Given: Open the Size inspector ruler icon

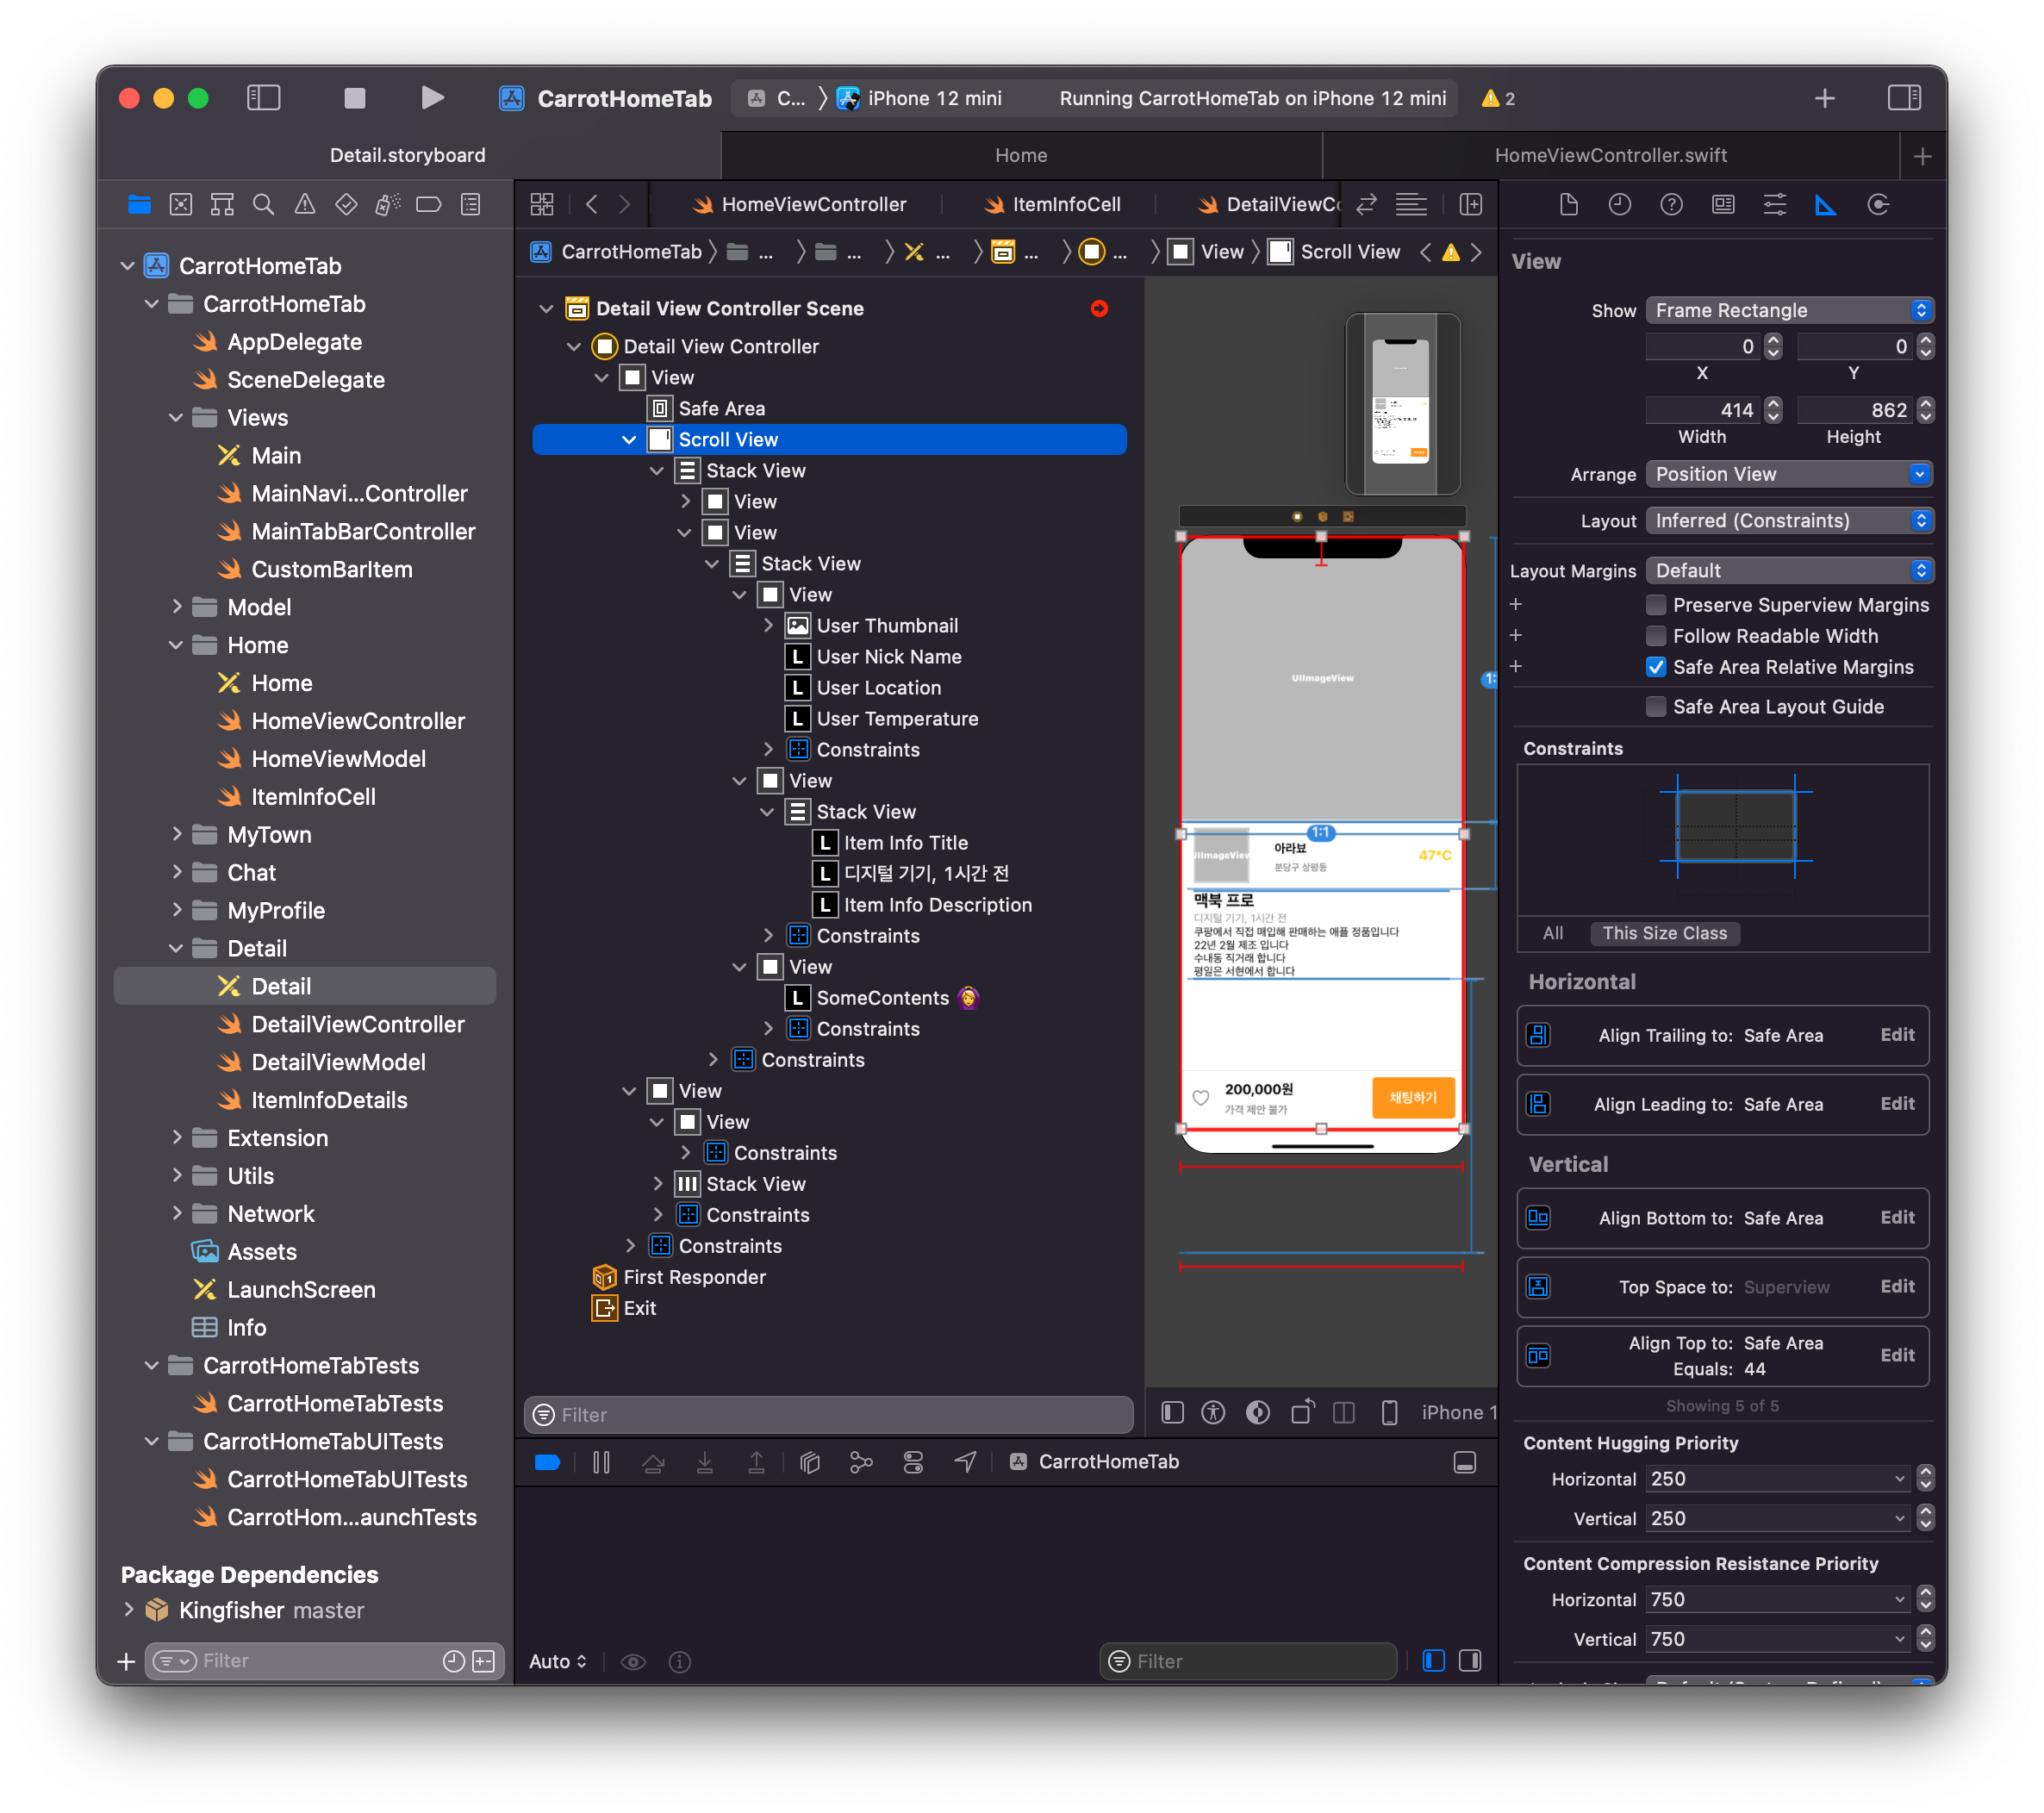Looking at the screenshot, I should (x=1825, y=205).
